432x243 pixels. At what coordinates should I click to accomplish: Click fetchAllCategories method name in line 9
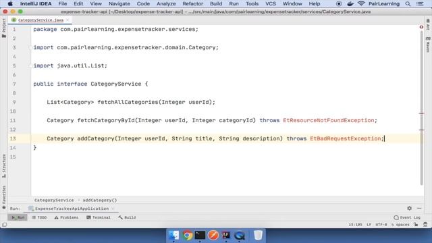pyautogui.click(x=128, y=102)
